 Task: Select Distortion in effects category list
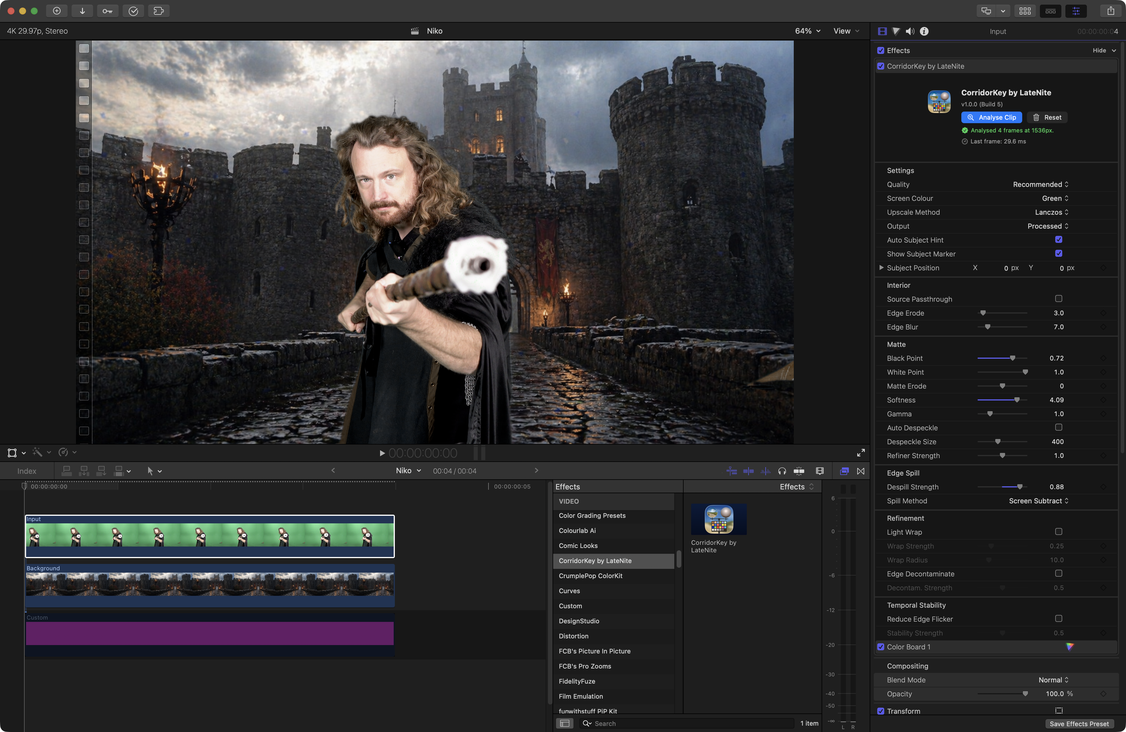point(573,636)
